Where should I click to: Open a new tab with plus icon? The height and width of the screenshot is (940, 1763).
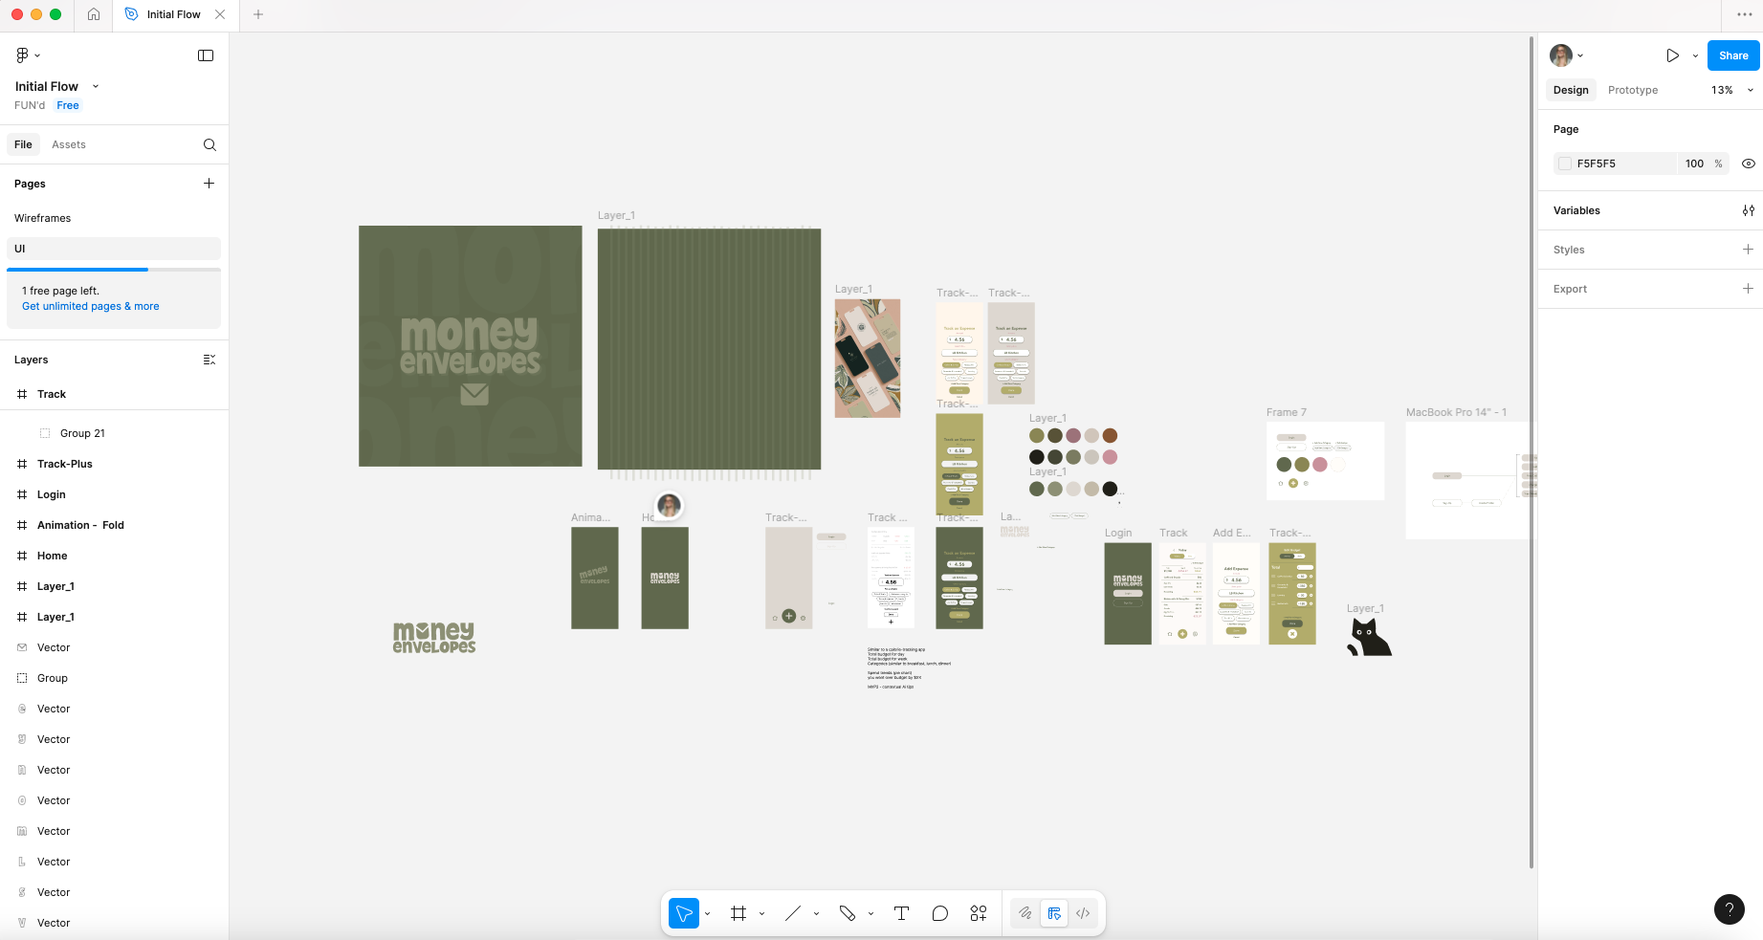(x=258, y=14)
